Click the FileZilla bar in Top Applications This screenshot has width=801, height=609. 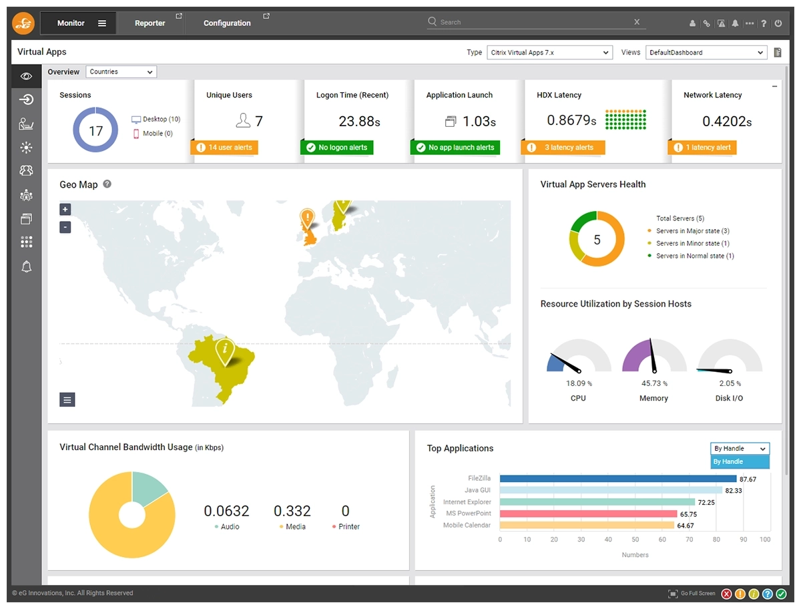(x=618, y=479)
